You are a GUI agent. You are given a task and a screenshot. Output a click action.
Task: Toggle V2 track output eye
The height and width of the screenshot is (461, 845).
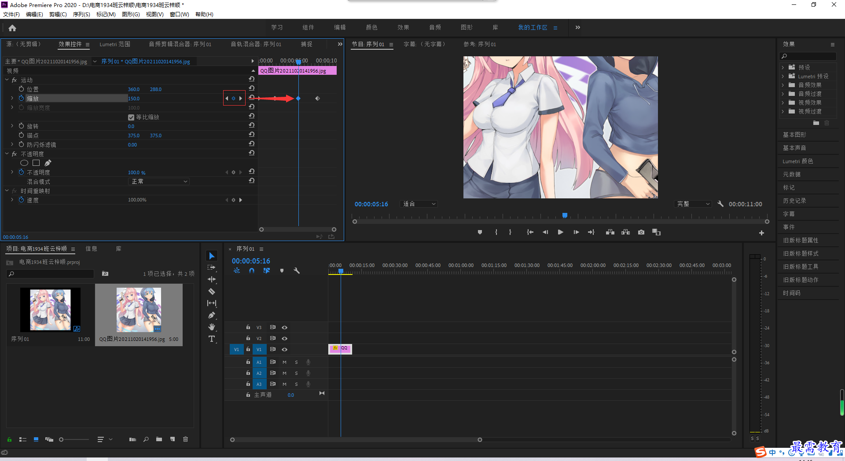[x=285, y=338]
